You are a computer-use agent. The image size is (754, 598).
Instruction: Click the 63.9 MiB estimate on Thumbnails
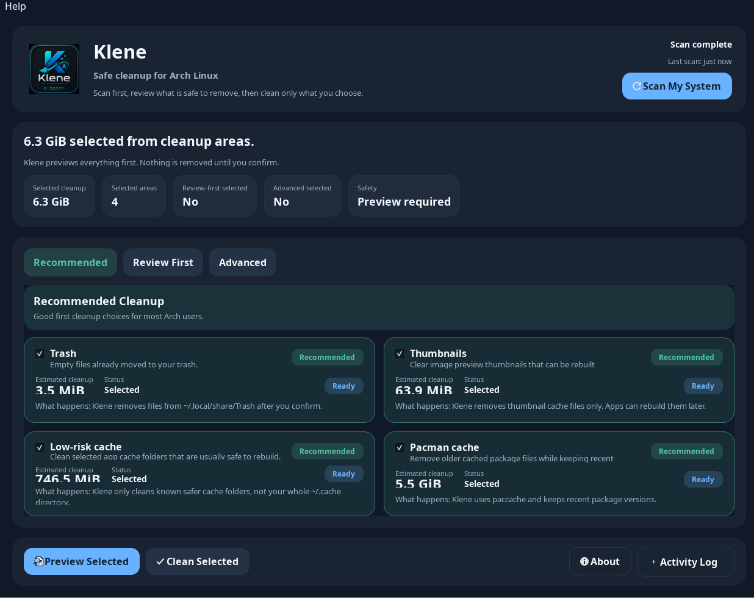[x=424, y=390]
